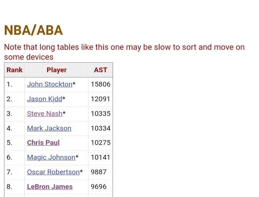The height and width of the screenshot is (197, 259).
Task: Click the NBA/ABA section heading
Action: point(33,30)
